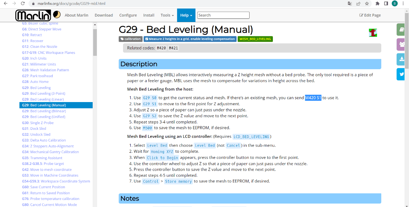This screenshot has width=409, height=207.
Task: Bookmark this page with the star icon
Action: [367, 4]
